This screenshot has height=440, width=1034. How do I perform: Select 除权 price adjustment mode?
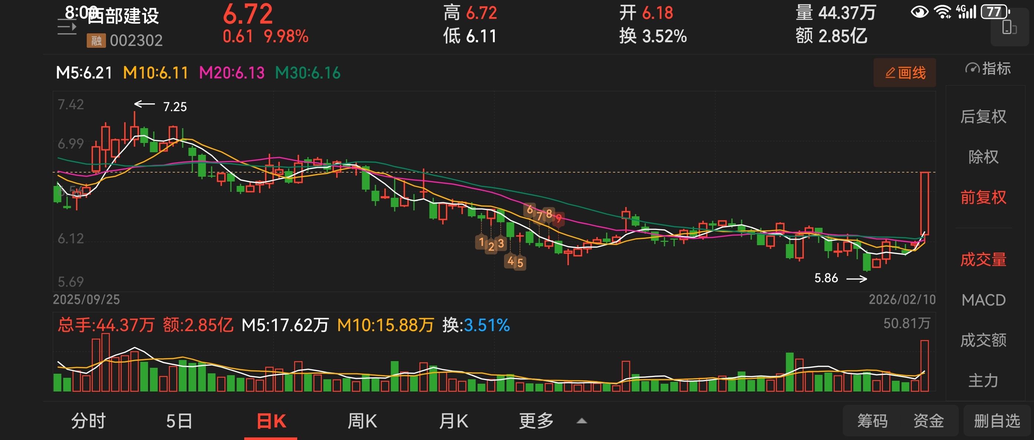click(983, 157)
